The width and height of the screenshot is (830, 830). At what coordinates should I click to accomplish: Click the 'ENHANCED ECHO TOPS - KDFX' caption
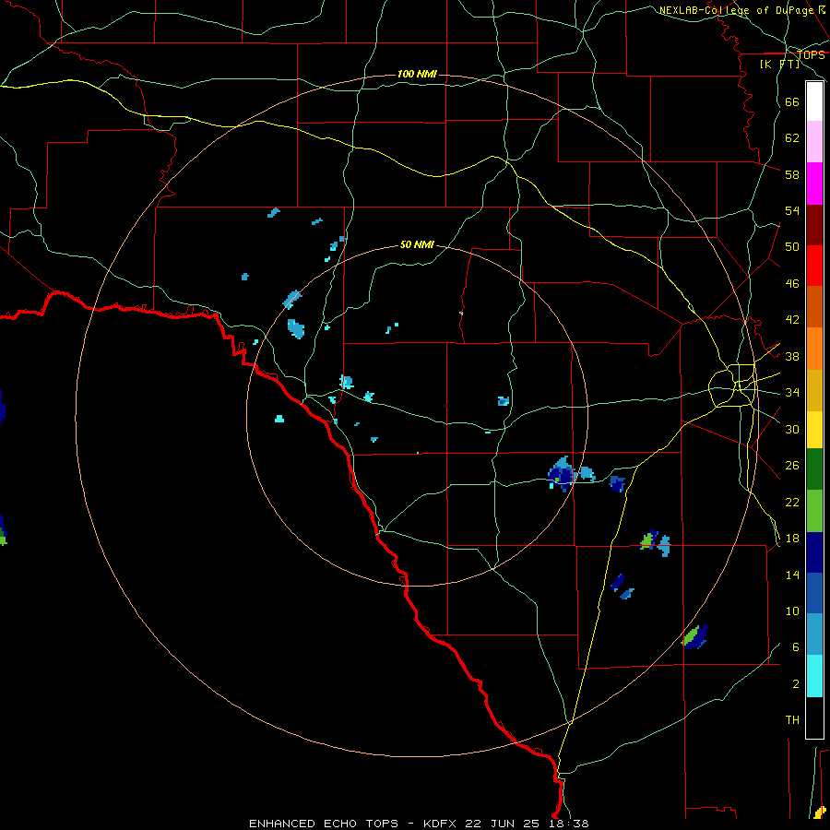pyautogui.click(x=352, y=824)
